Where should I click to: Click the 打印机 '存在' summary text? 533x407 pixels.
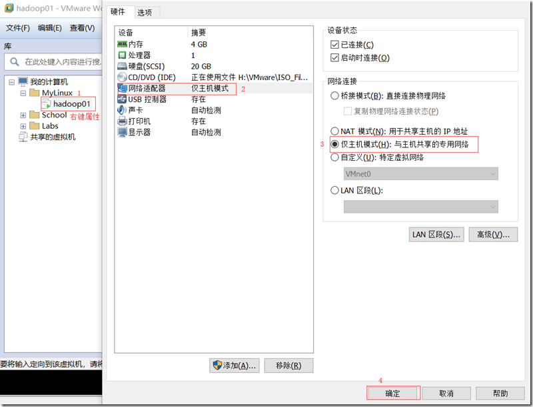click(199, 121)
